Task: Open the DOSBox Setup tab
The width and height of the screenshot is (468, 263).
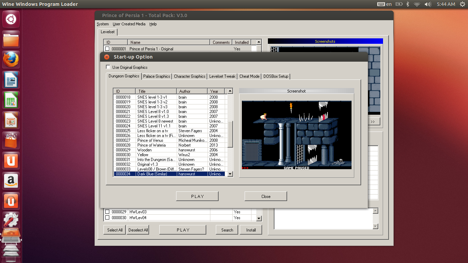Action: [x=276, y=76]
